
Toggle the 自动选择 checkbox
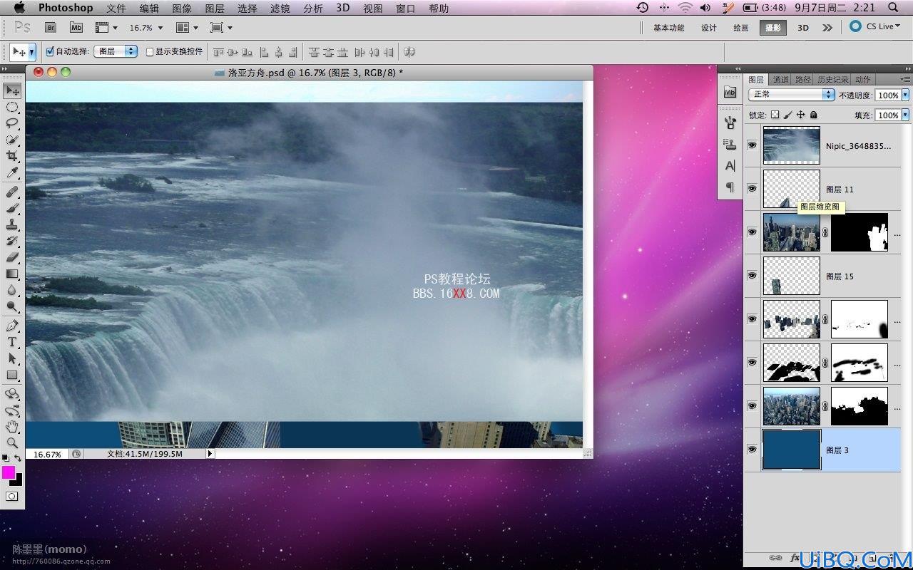50,51
